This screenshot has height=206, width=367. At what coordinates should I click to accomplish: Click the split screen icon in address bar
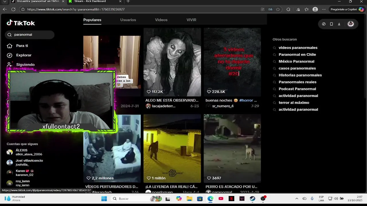point(263,9)
